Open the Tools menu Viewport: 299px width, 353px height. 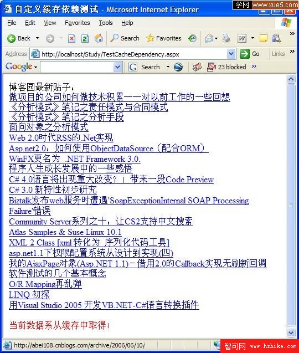coord(106,23)
